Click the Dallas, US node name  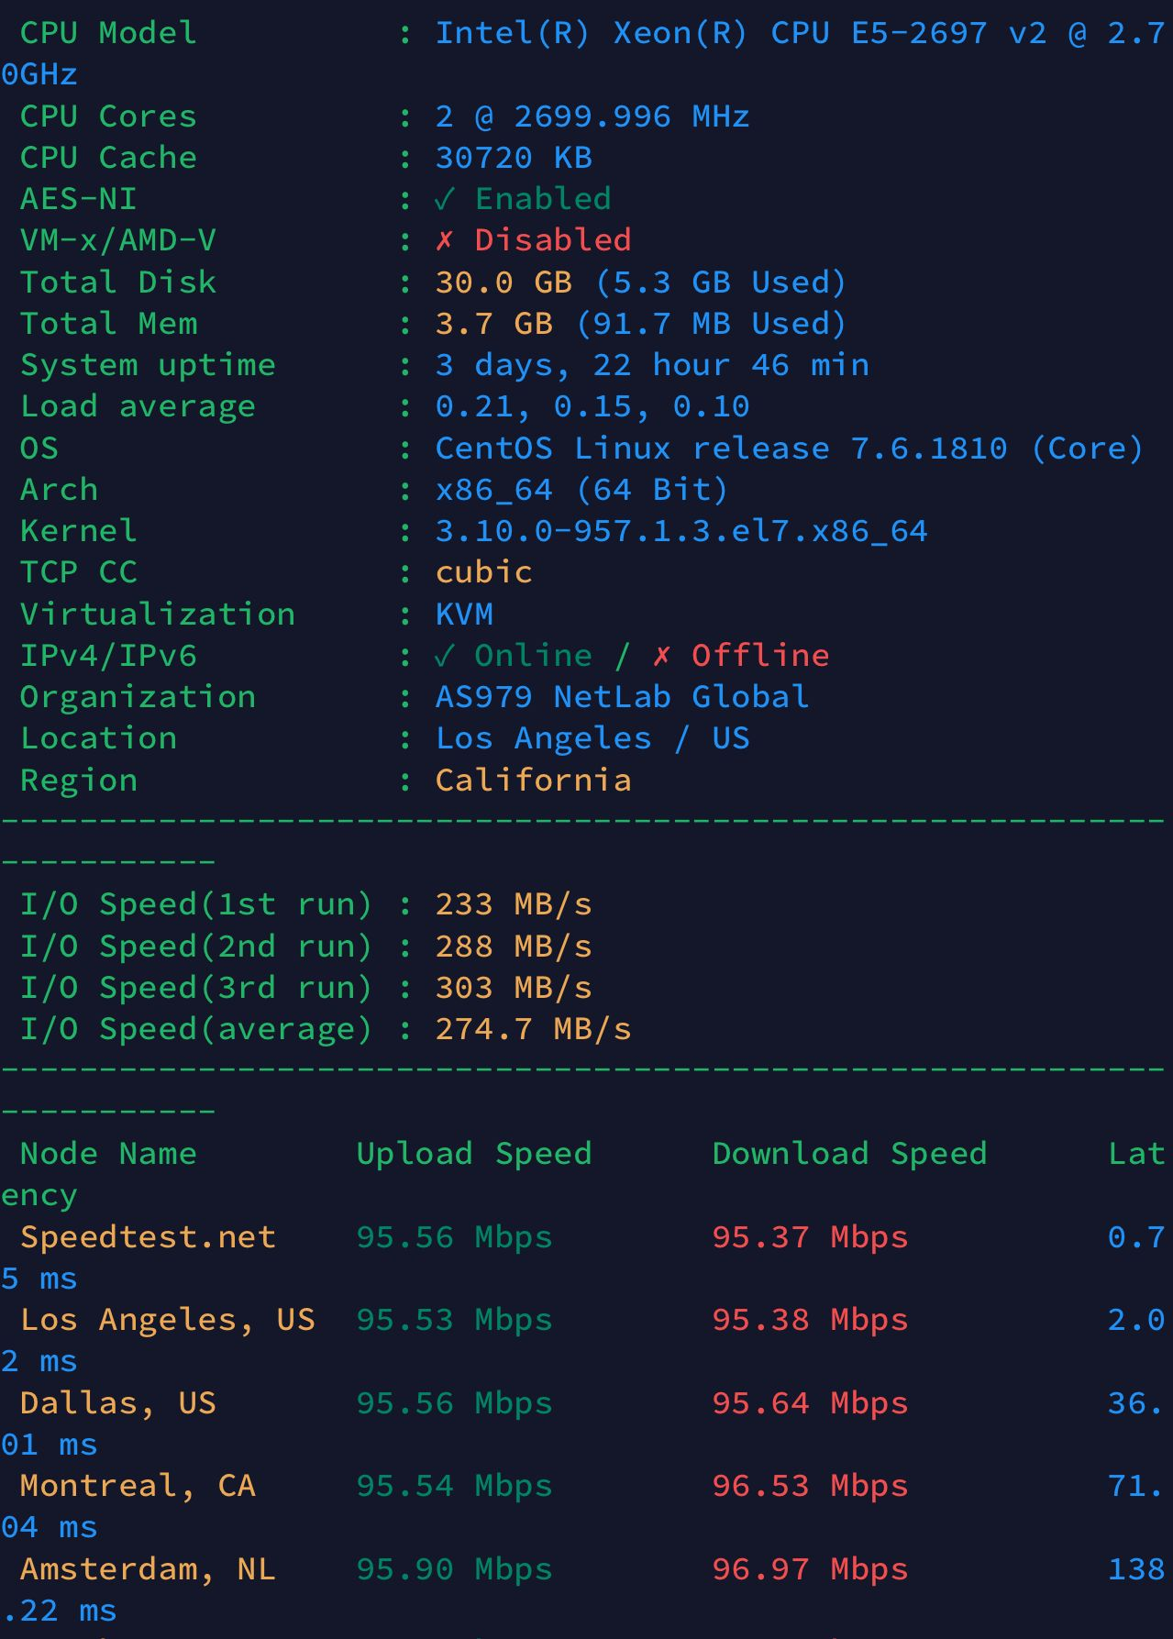pos(118,1403)
